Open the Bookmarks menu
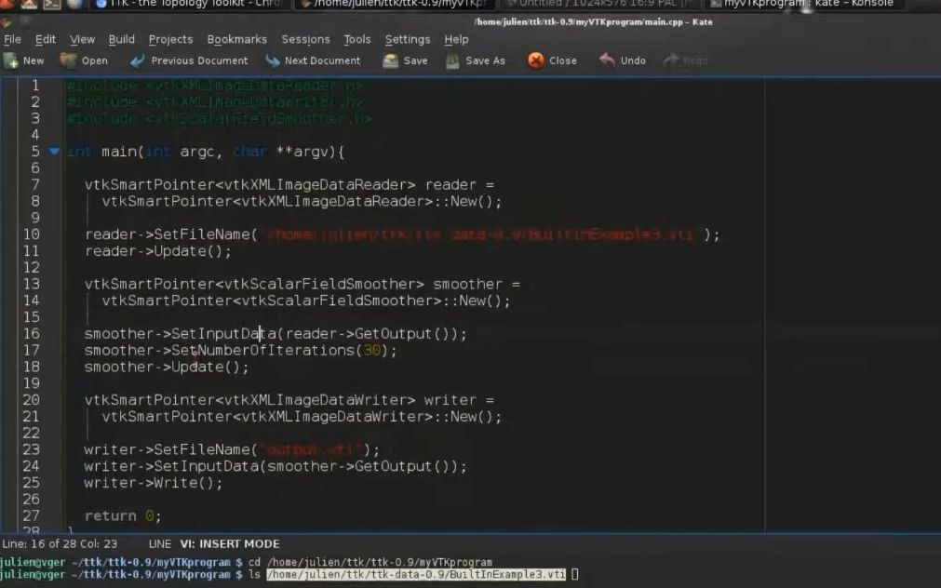941x588 pixels. pyautogui.click(x=236, y=39)
